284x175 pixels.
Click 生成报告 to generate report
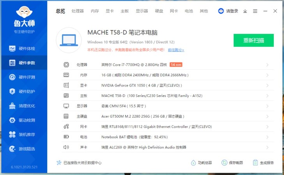pos(263,163)
